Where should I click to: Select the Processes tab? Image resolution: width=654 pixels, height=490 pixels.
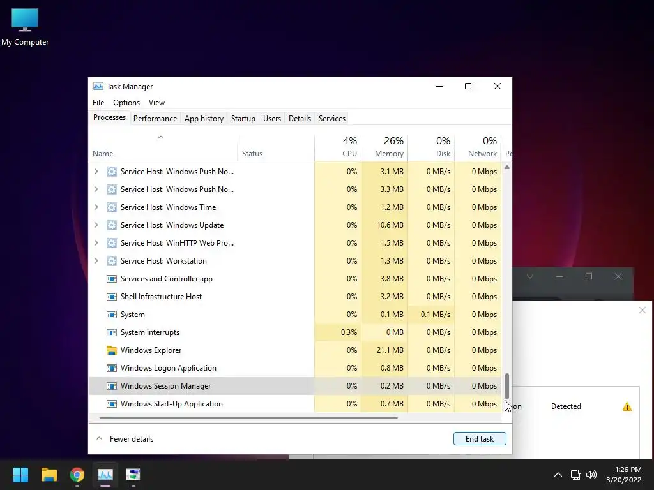109,117
